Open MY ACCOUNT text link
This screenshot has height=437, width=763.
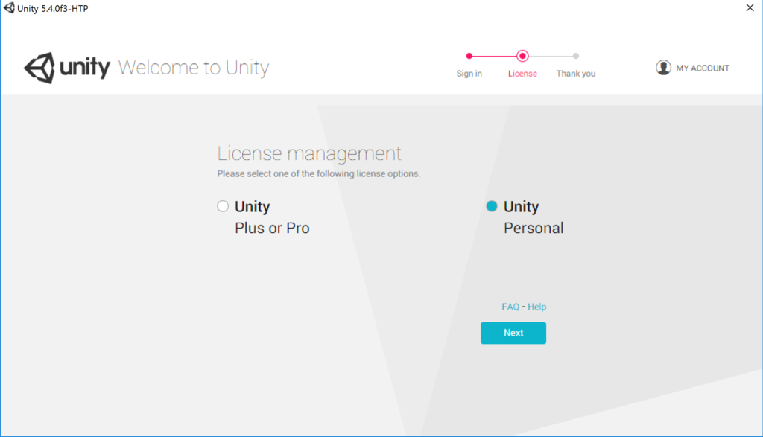703,68
